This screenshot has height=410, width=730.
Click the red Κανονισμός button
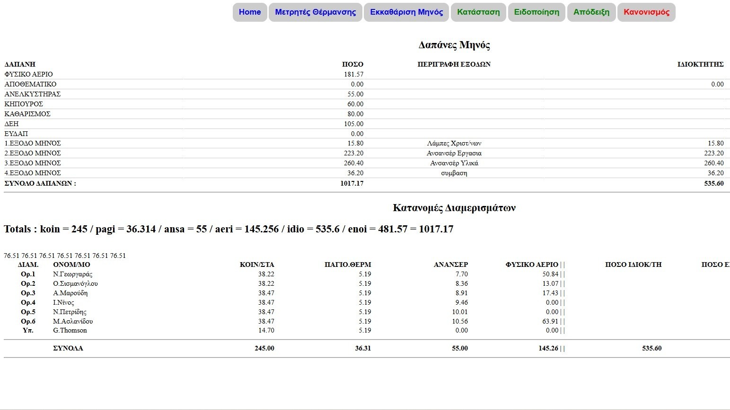click(646, 12)
